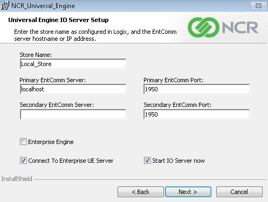268x202 pixels.
Task: Click the Enterprise Engine label text
Action: point(51,142)
